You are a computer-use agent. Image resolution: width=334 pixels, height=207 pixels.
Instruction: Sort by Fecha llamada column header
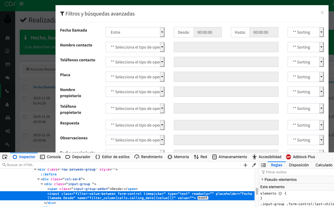click(x=45, y=87)
